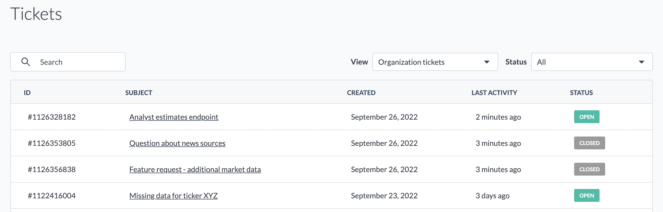Click the magnifying glass search icon
This screenshot has height=212, width=663.
pyautogui.click(x=26, y=62)
